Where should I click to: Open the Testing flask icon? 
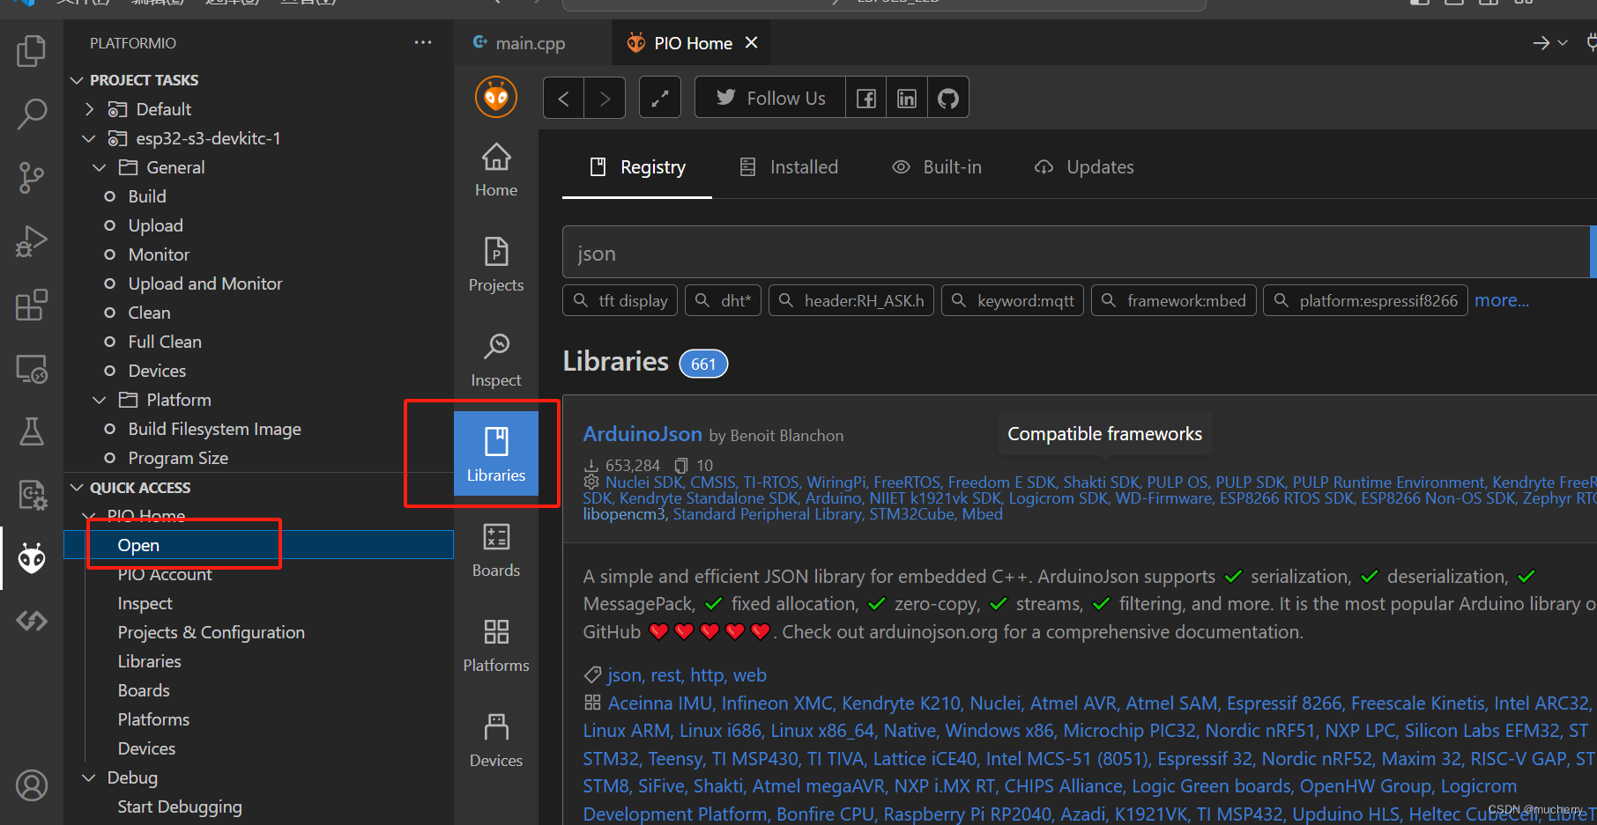pyautogui.click(x=32, y=431)
